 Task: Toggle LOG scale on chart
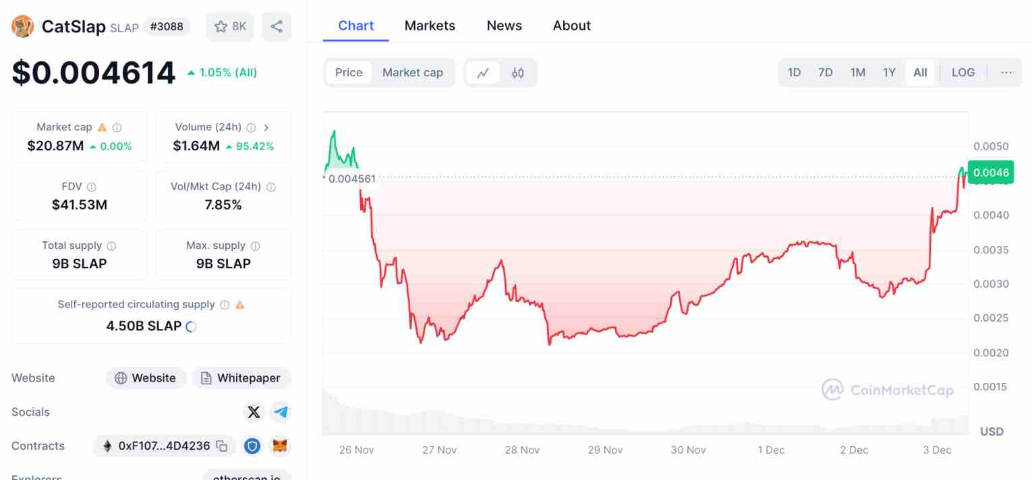963,73
